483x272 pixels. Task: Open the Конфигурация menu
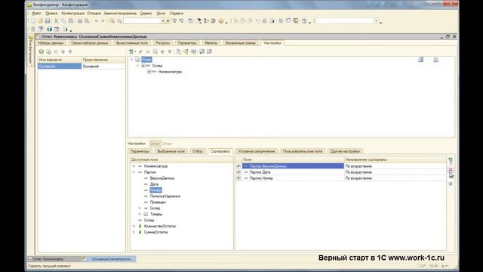[x=72, y=14]
